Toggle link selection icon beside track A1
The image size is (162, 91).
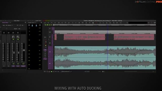[x=45, y=37]
